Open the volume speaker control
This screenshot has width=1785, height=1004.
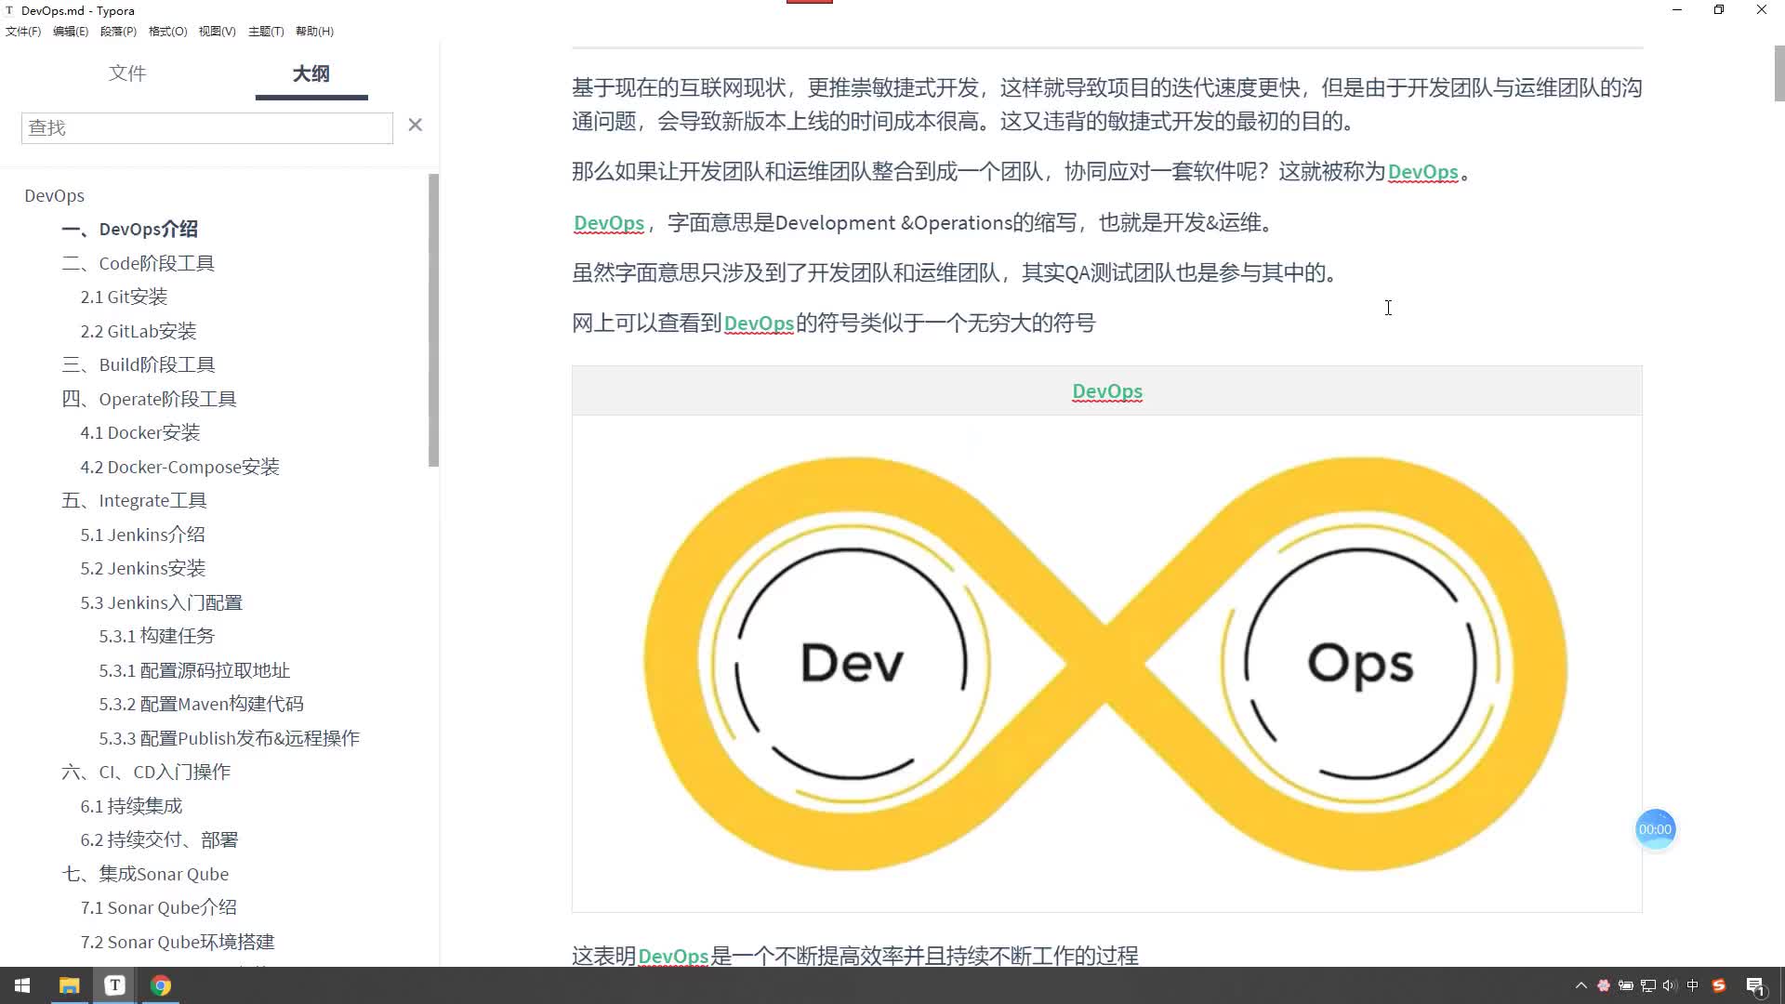coord(1671,985)
